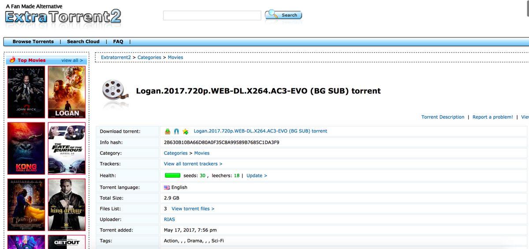The width and height of the screenshot is (529, 249).
Task: Click Categories in the breadcrumb
Action: point(149,57)
